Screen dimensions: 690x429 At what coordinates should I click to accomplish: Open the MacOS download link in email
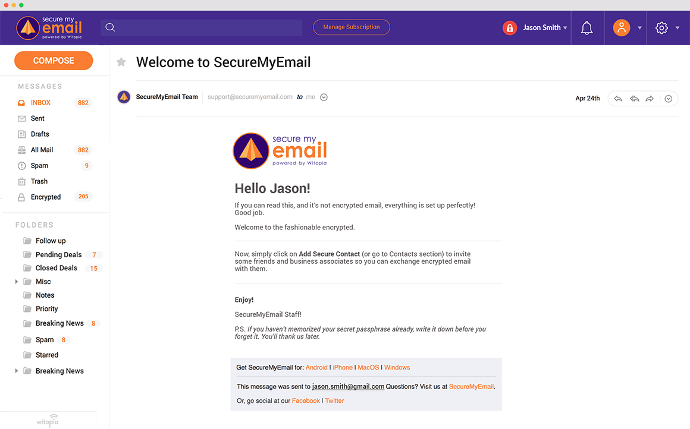pyautogui.click(x=368, y=367)
